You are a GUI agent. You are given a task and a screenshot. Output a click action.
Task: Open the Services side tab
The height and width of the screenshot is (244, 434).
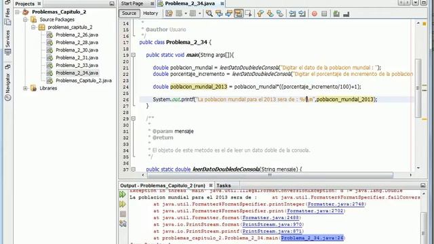[7, 42]
